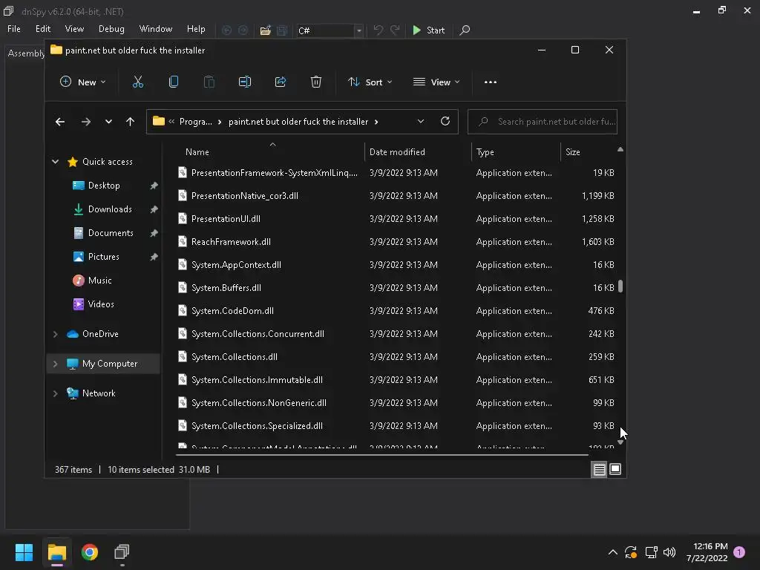Expand the My Computer tree node
The image size is (760, 570).
[55, 364]
